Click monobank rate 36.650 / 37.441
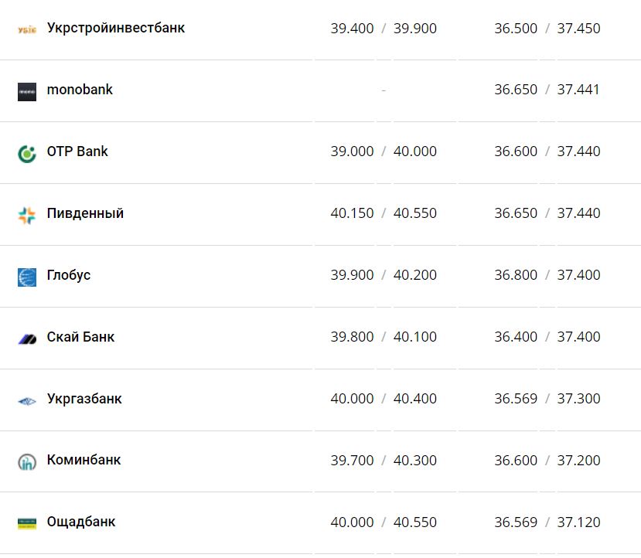 [547, 90]
